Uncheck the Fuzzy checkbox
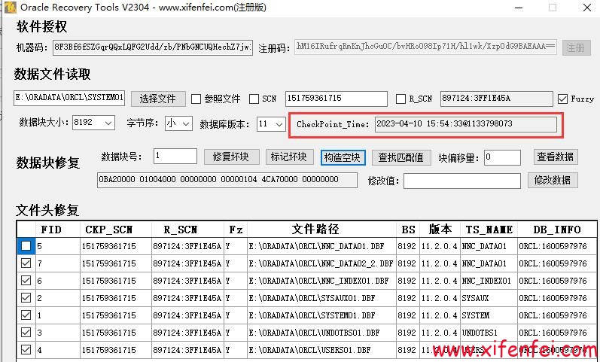600x362 pixels. coord(562,99)
